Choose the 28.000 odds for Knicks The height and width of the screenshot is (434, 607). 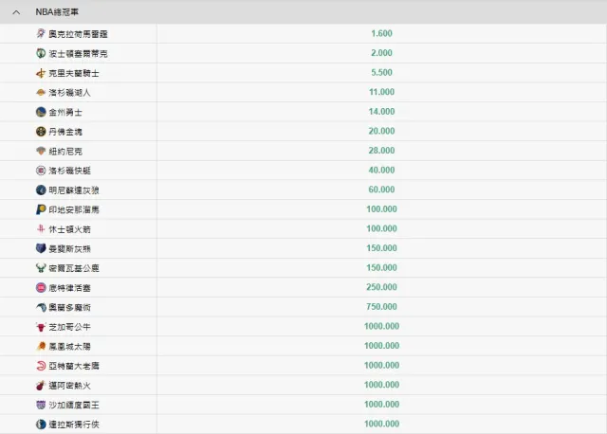click(381, 151)
